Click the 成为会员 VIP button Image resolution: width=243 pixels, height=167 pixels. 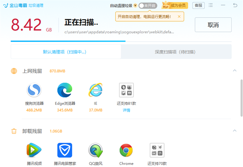tap(175, 5)
